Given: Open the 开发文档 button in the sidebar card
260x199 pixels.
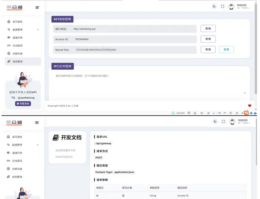Looking at the screenshot, I should (23, 104).
